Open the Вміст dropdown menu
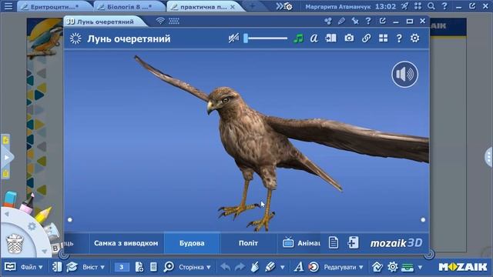This screenshot has width=493, height=277. click(93, 267)
